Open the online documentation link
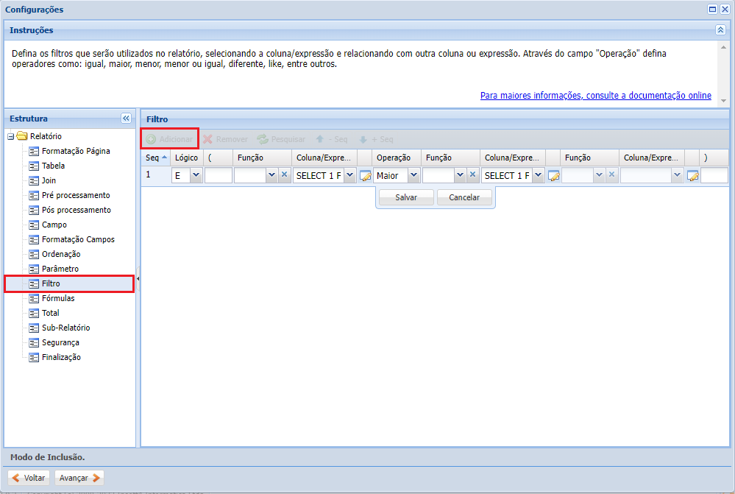Image resolution: width=735 pixels, height=494 pixels. pyautogui.click(x=595, y=96)
